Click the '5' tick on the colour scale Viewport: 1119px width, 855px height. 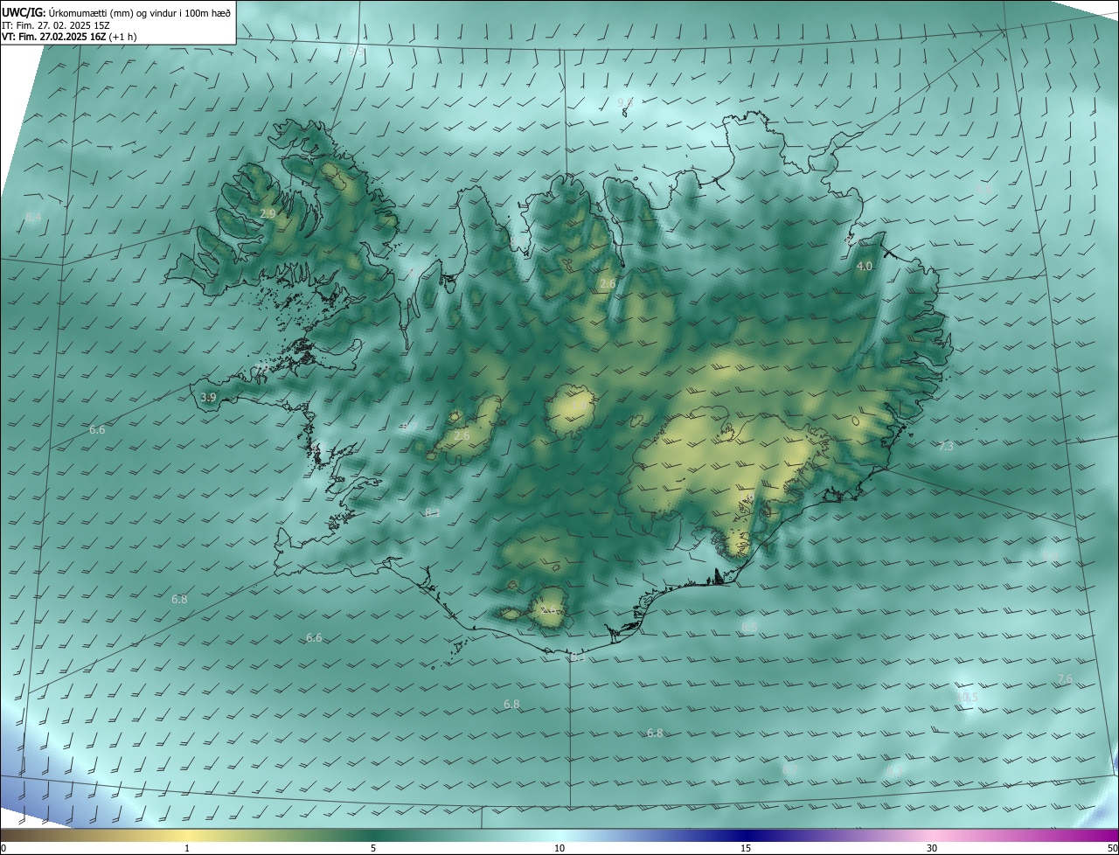373,848
